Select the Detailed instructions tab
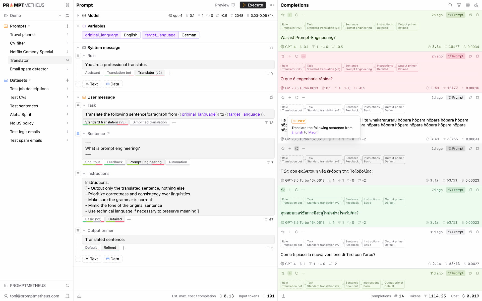 pos(115,219)
